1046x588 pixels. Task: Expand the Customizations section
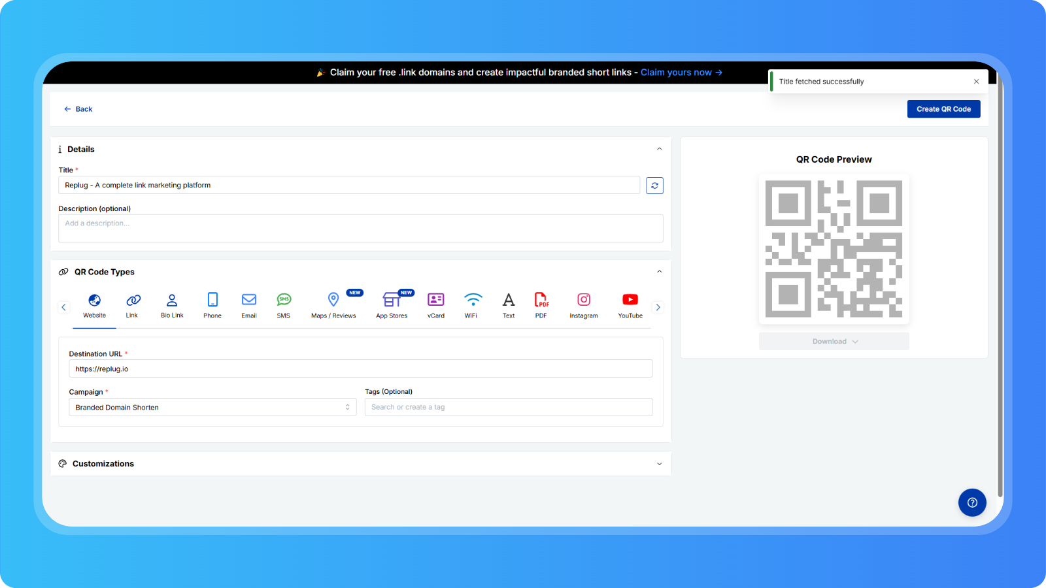(659, 464)
